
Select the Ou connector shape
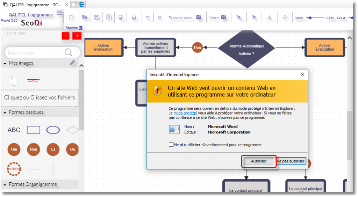pos(72,149)
